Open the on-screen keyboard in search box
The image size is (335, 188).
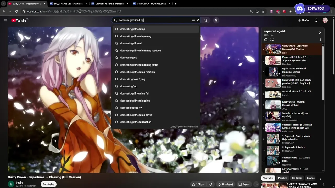[x=193, y=20]
